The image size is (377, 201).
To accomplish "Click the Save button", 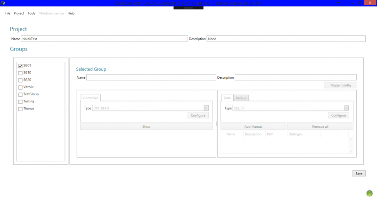I will pos(359,174).
